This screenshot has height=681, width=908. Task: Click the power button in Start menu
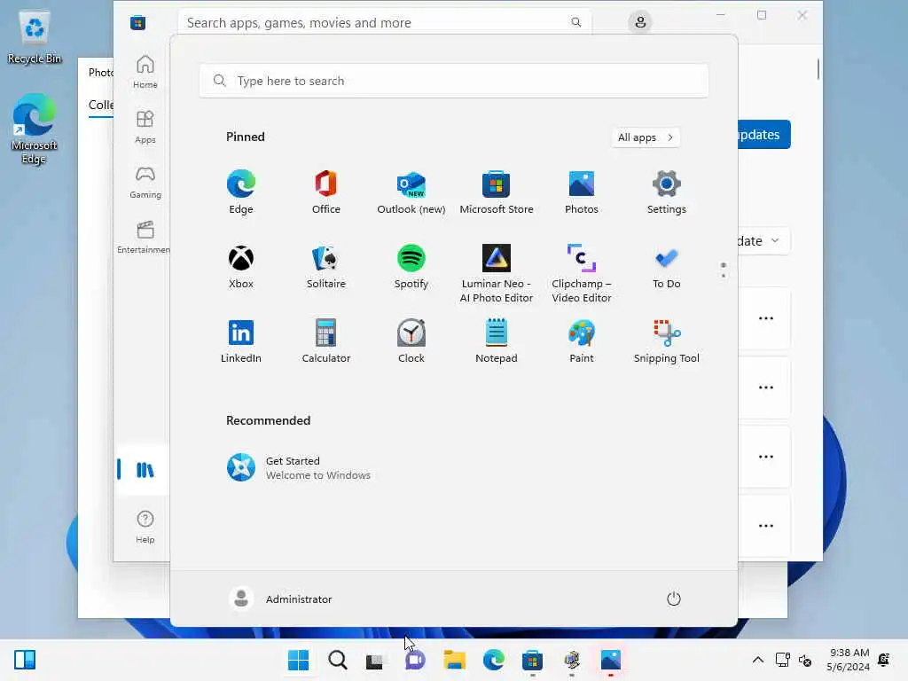[674, 599]
